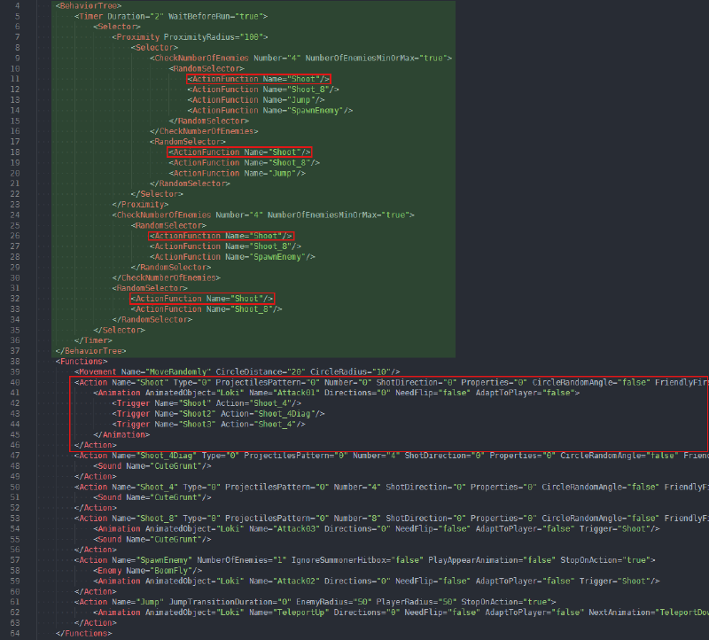Viewport: 709px width, 640px height.
Task: Click line number 64 in the gutter
Action: pyautogui.click(x=15, y=633)
